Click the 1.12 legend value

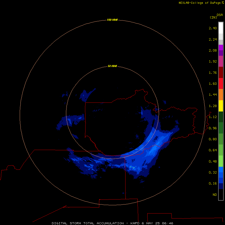click(x=213, y=117)
